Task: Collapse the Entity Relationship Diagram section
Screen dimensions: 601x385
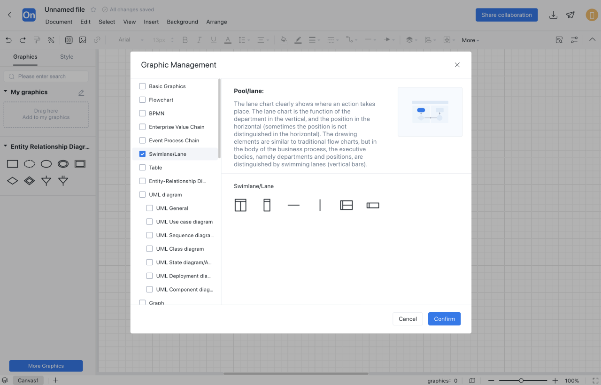Action: [6, 146]
